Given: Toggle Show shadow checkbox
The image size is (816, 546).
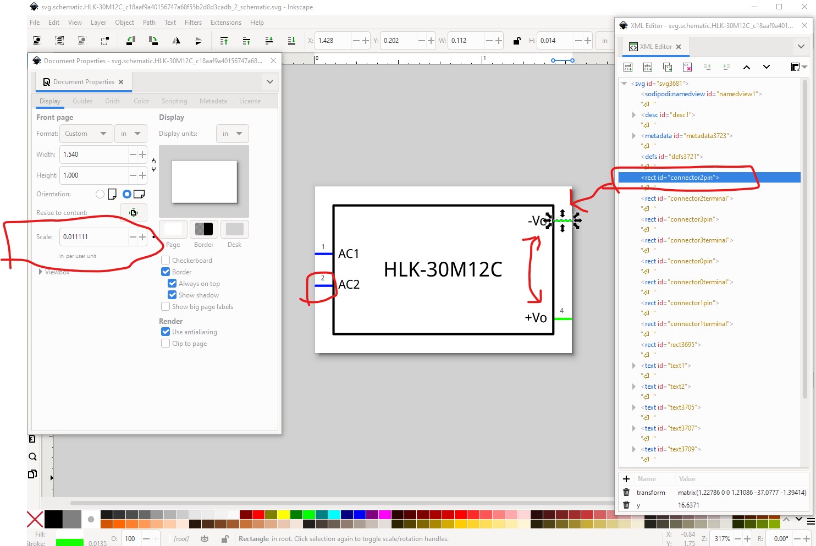Looking at the screenshot, I should pyautogui.click(x=172, y=295).
